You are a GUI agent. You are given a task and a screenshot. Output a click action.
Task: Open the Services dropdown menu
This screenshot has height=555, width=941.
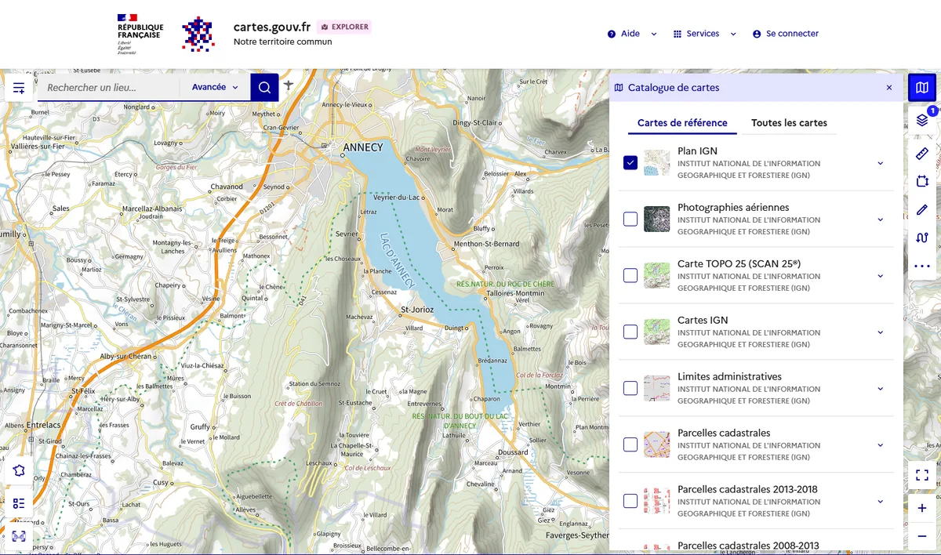705,34
